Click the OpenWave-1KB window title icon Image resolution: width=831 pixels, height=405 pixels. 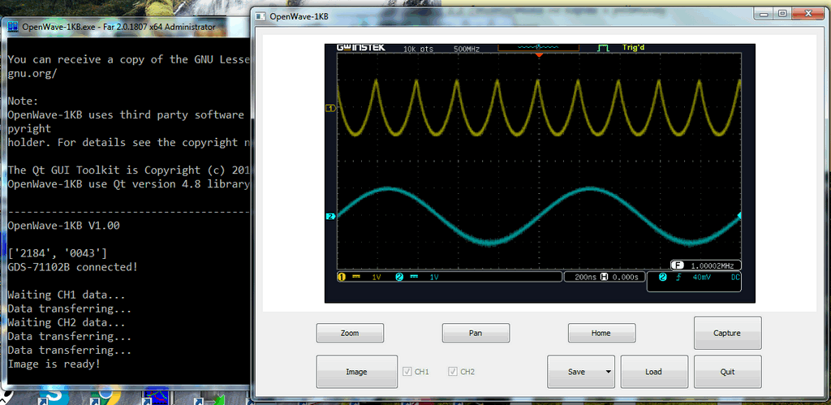(261, 15)
